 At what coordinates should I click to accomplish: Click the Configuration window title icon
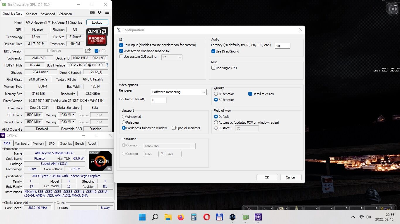[118, 30]
